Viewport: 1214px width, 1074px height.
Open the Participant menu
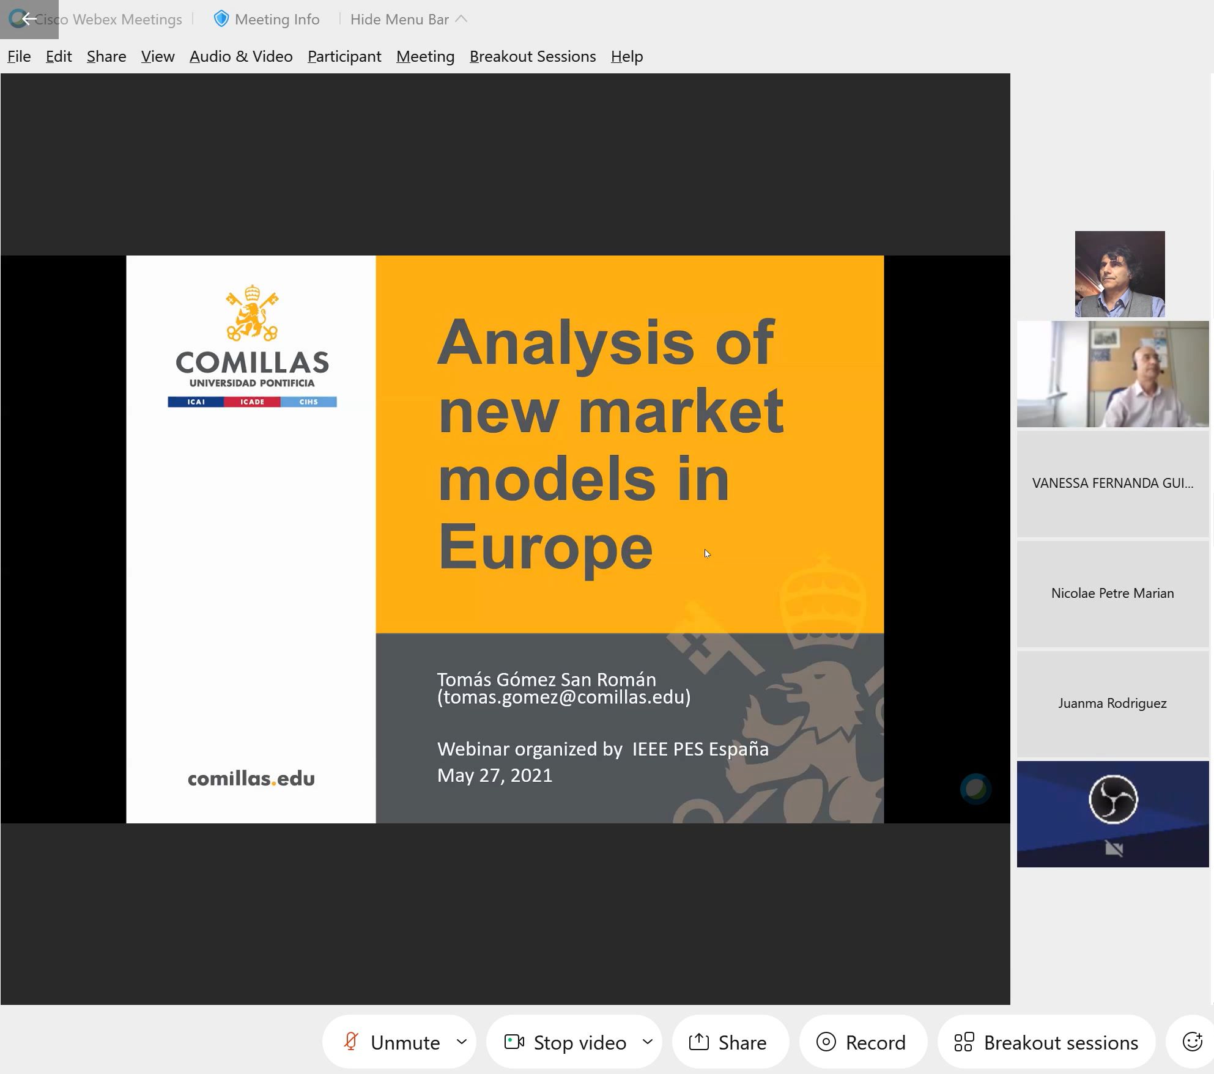(x=344, y=56)
